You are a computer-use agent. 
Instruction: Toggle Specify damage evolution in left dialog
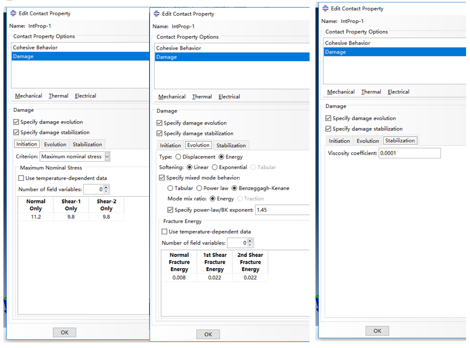[x=16, y=122]
